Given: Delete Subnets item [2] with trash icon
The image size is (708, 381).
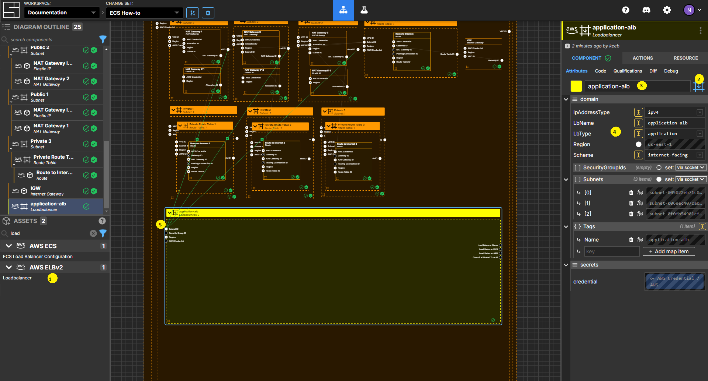Looking at the screenshot, I should [x=631, y=214].
